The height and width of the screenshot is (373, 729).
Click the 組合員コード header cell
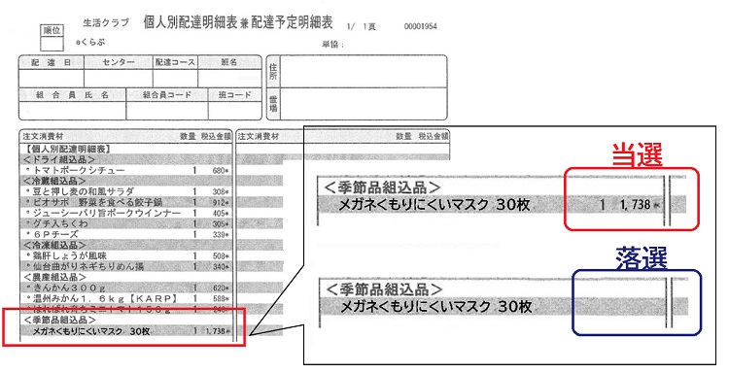(167, 95)
